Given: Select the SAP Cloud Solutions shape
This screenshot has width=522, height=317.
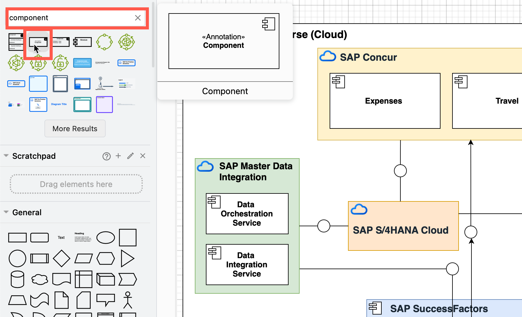Looking at the screenshot, I should [x=16, y=83].
